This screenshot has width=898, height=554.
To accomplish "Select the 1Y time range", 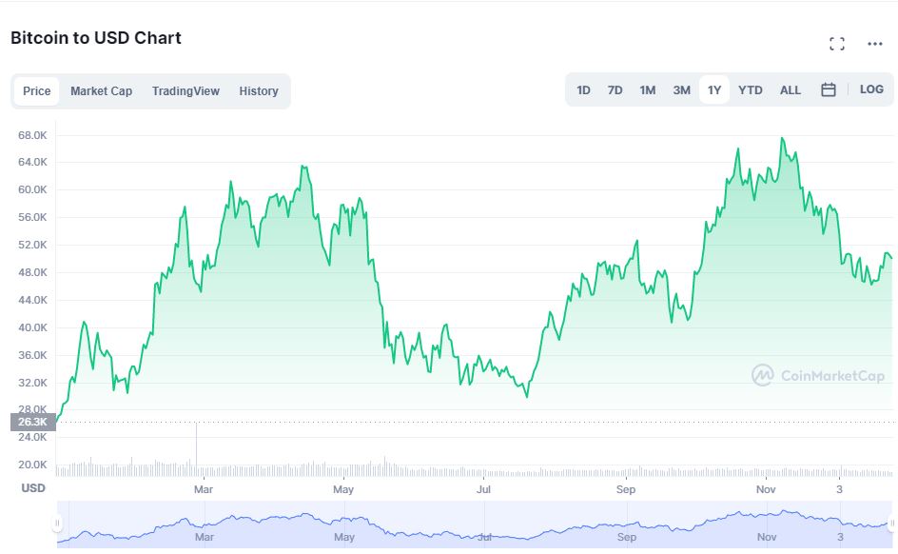I will 714,89.
